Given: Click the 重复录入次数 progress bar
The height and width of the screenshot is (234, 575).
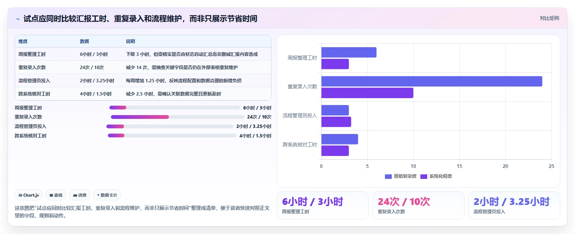Looking at the screenshot, I should point(178,117).
